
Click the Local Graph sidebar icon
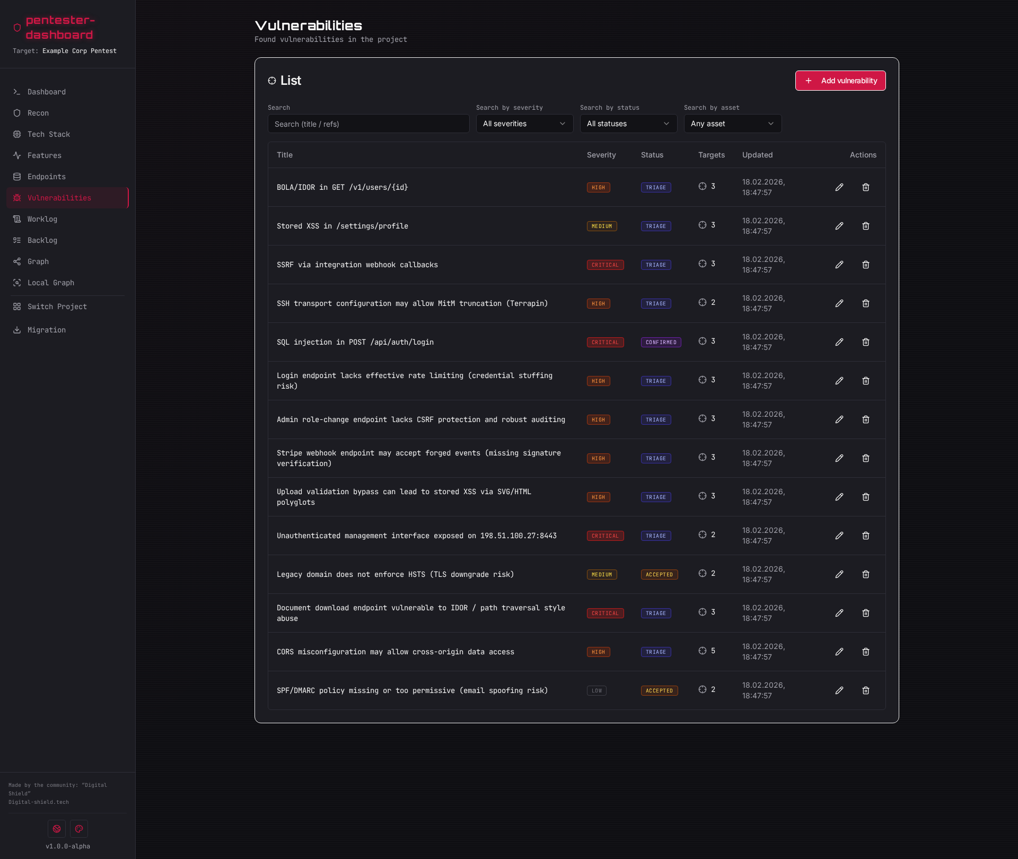click(x=16, y=283)
